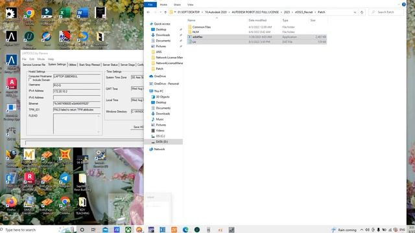415x233 pixels.
Task: Open the NLM folder
Action: point(195,32)
